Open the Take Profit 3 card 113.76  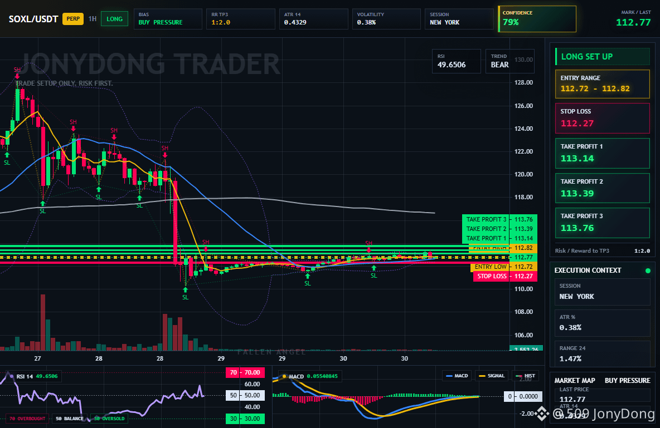point(603,223)
